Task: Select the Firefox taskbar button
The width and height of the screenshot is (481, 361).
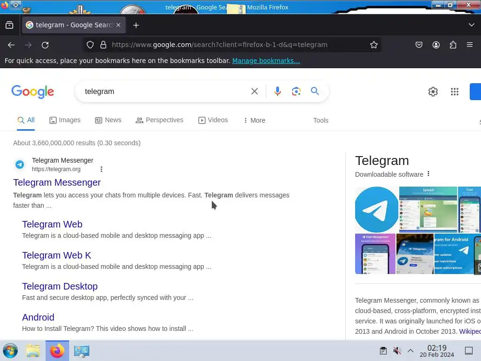Action: 57,351
